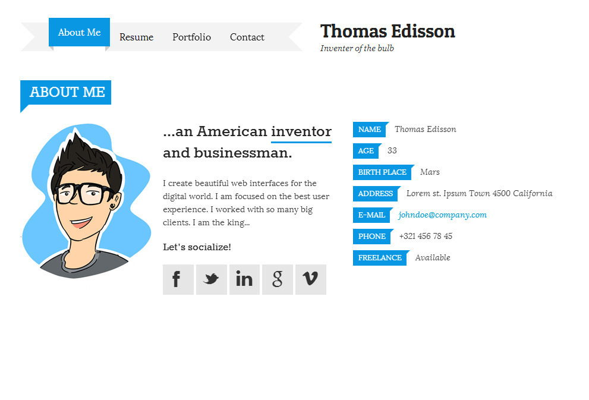Click the phone number +321 456 78 45
589x400 pixels.
[426, 236]
